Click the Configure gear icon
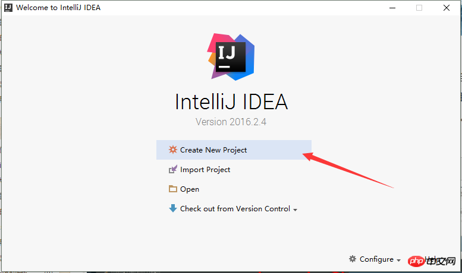462x273 pixels. (x=353, y=259)
